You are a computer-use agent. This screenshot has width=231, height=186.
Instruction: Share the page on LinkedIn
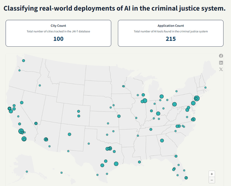221,63
